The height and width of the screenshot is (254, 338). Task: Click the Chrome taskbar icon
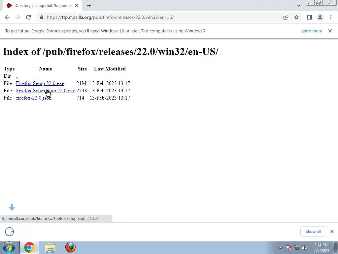point(29,247)
